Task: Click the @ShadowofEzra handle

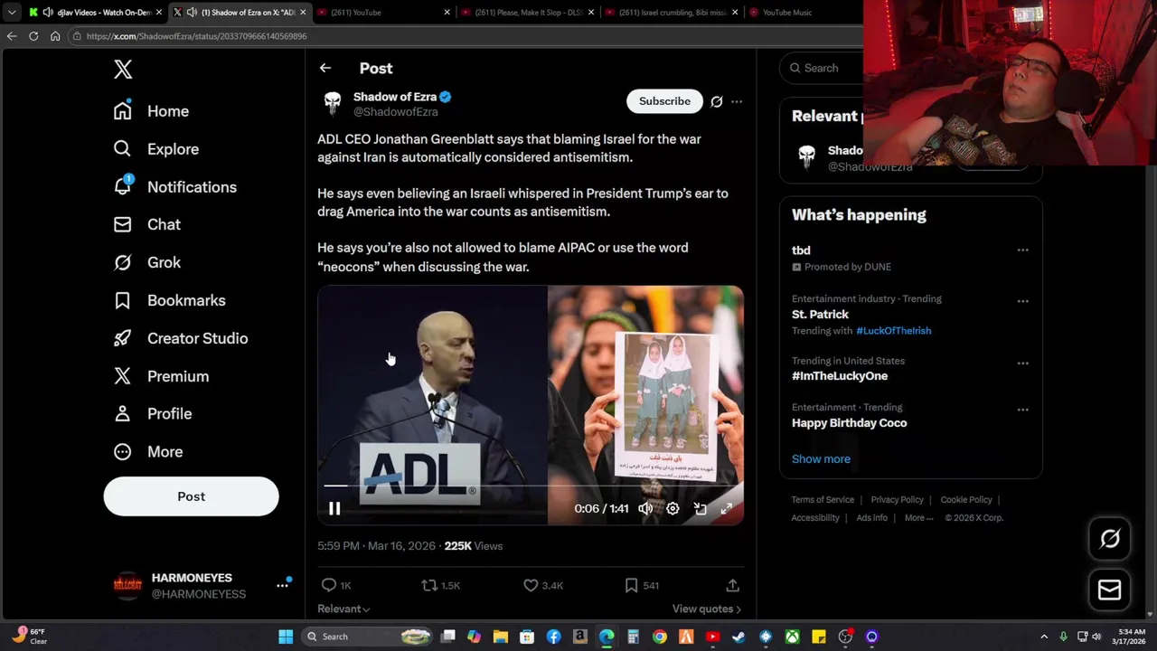Action: pos(396,112)
